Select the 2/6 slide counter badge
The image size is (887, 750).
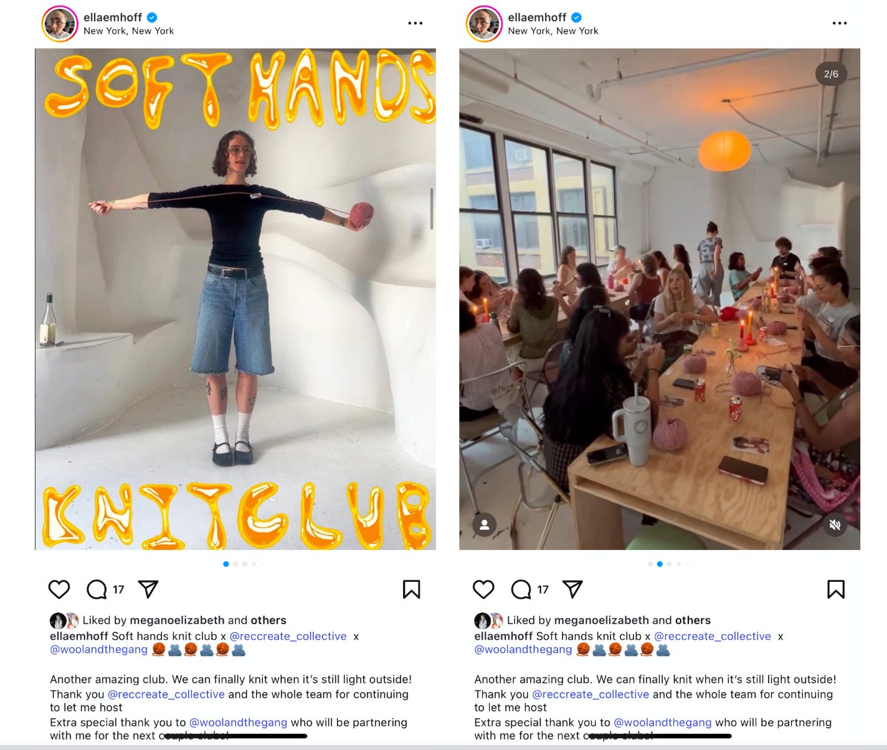[x=831, y=74]
